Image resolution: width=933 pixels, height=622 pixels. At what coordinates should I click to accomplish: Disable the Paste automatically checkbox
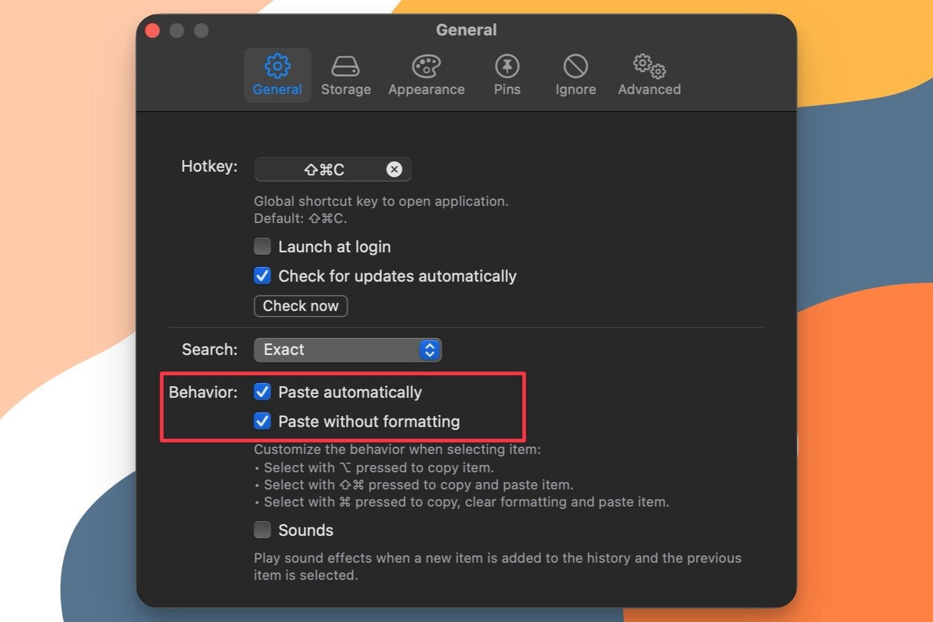click(x=262, y=392)
